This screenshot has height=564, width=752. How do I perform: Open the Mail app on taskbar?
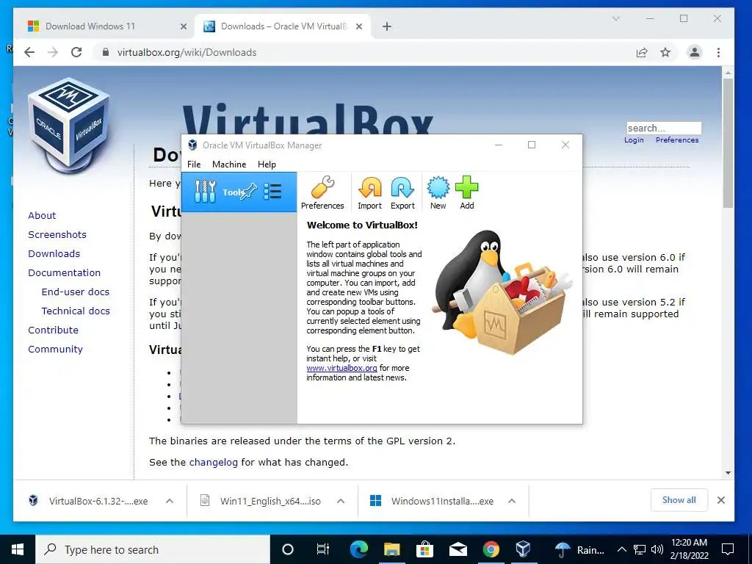pos(458,549)
